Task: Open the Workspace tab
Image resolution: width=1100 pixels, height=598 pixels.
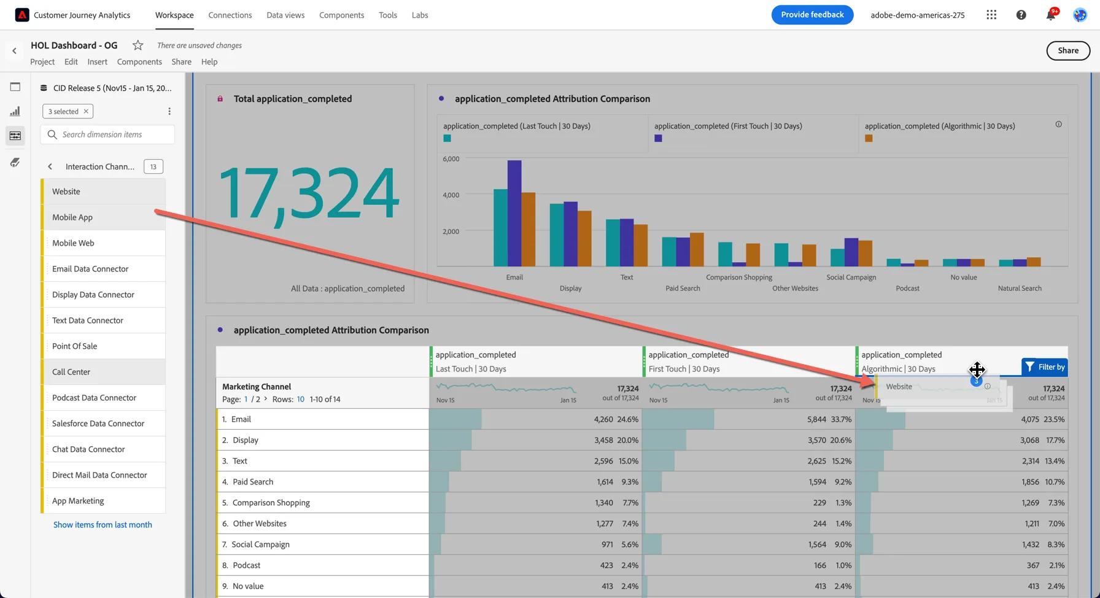Action: point(174,15)
